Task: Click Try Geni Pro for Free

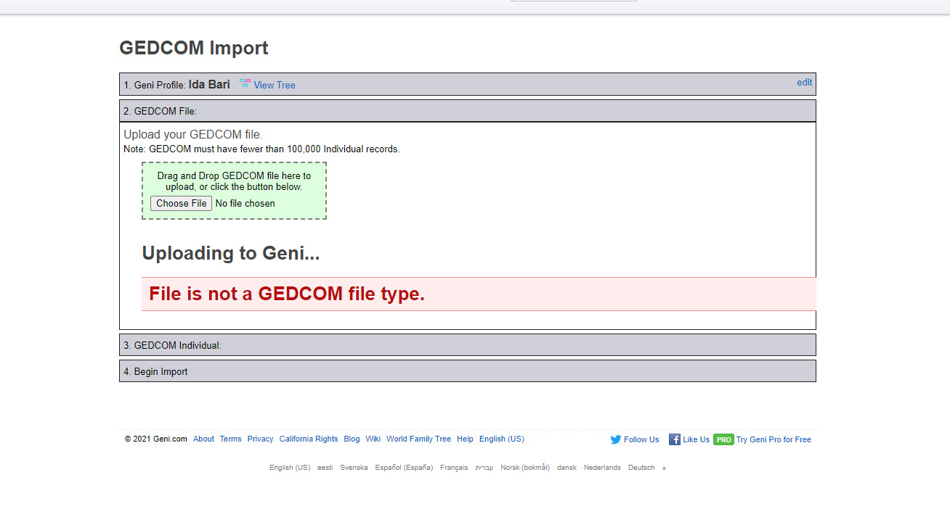Action: point(774,439)
